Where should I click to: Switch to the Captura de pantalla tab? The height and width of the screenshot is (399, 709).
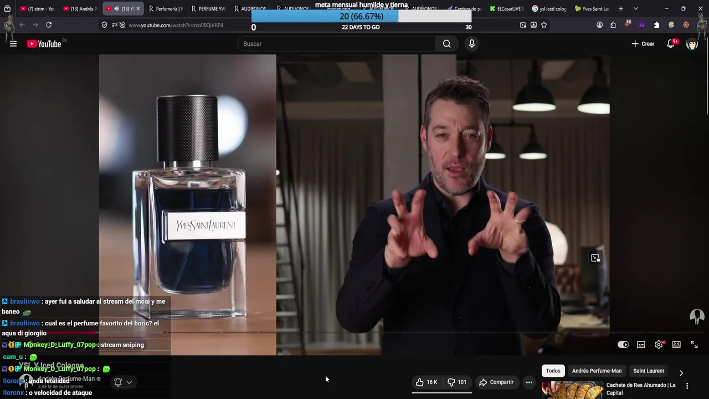(464, 9)
